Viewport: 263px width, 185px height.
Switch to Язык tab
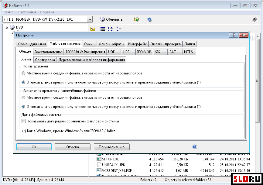pos(90,44)
